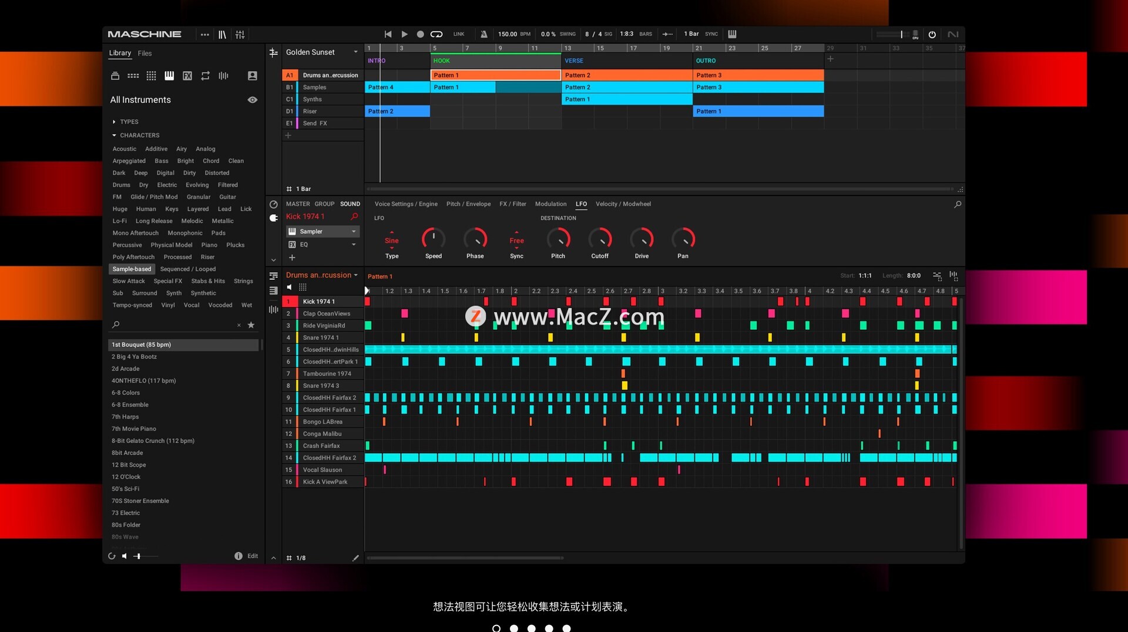Select the Projects file type icon in browser
Viewport: 1128px width, 632px height.
[115, 76]
